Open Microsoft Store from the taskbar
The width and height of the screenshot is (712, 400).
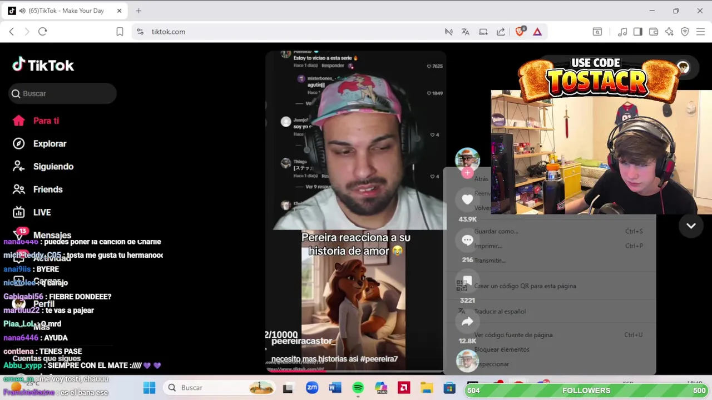coord(449,388)
